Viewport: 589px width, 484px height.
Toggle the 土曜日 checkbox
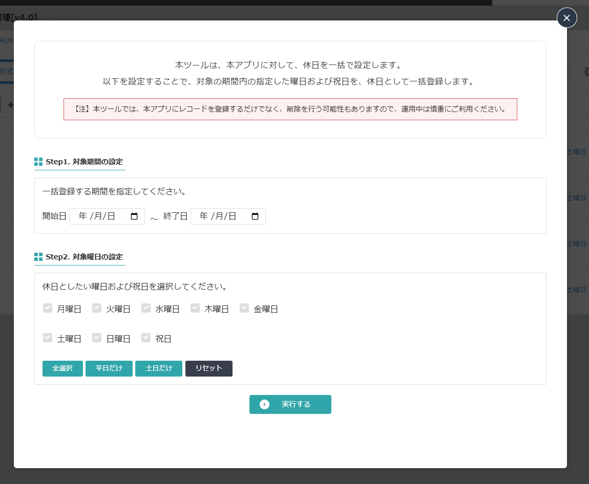tap(48, 338)
